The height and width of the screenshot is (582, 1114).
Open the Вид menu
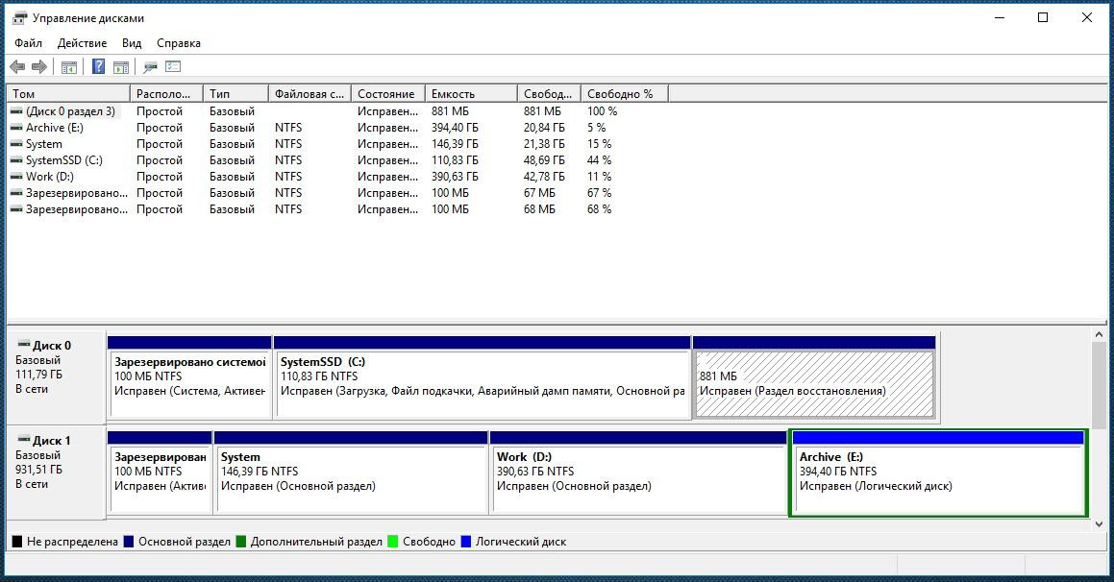click(132, 43)
